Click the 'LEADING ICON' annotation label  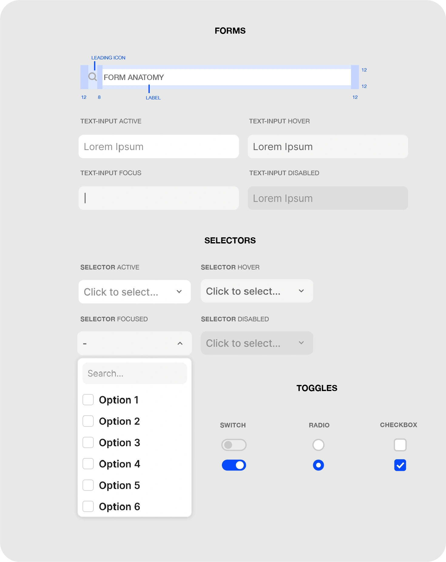click(x=108, y=58)
